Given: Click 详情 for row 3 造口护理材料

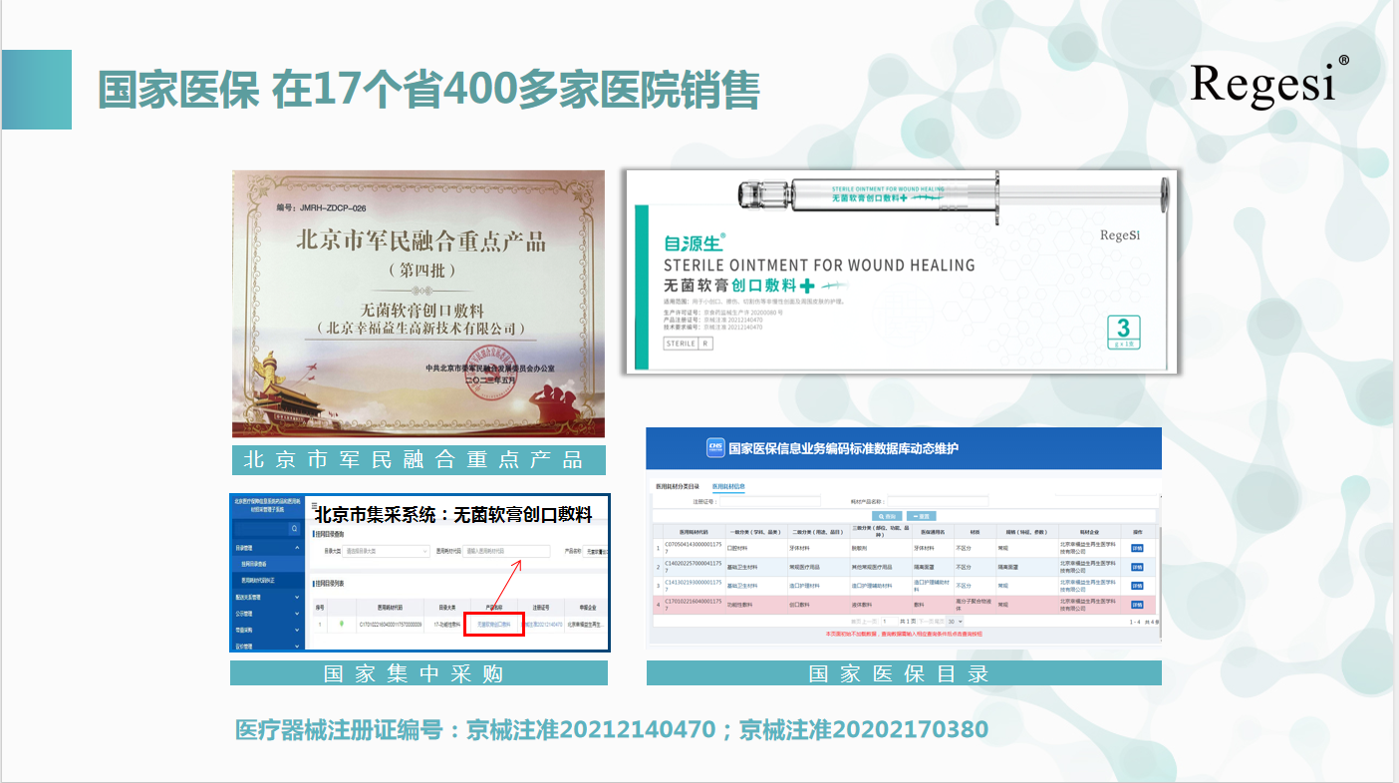Looking at the screenshot, I should [1137, 586].
